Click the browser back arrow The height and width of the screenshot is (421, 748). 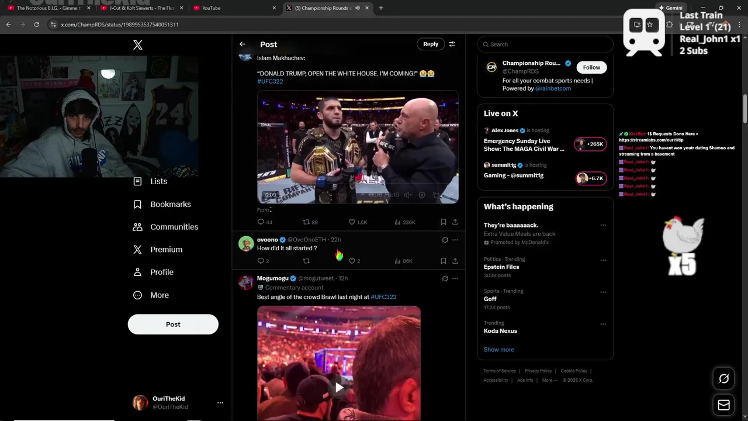(x=8, y=25)
